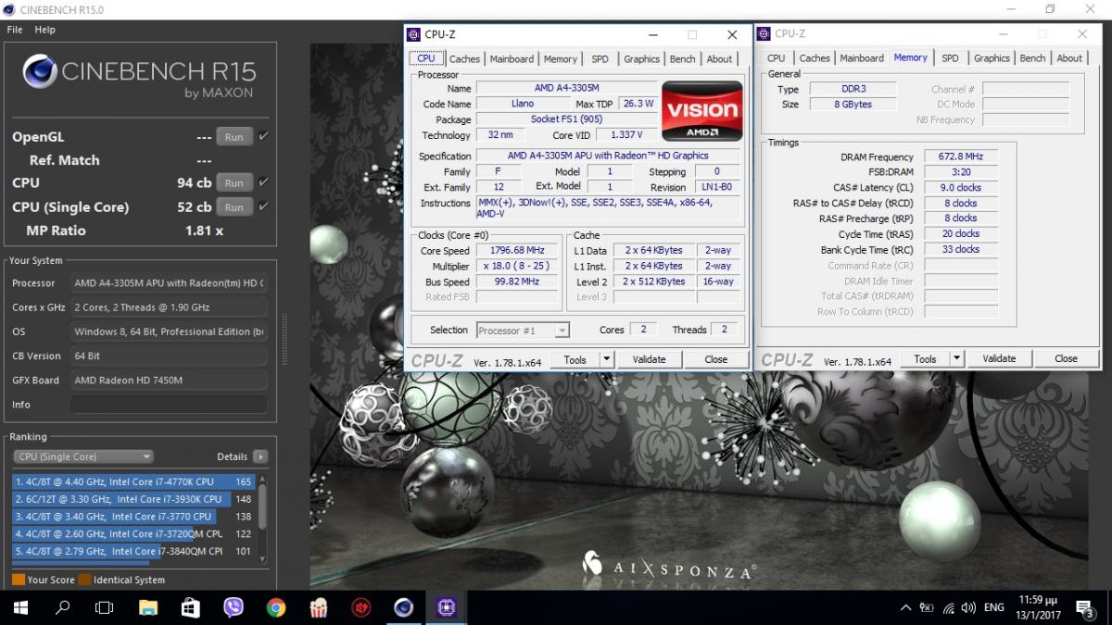Click Tools button in right CPU-Z
The width and height of the screenshot is (1112, 625).
(925, 358)
